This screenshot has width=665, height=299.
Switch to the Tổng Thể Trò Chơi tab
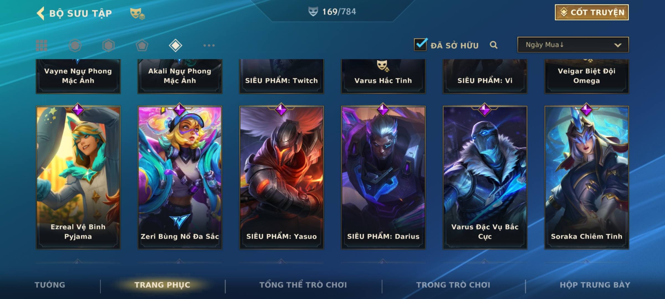[x=303, y=285]
